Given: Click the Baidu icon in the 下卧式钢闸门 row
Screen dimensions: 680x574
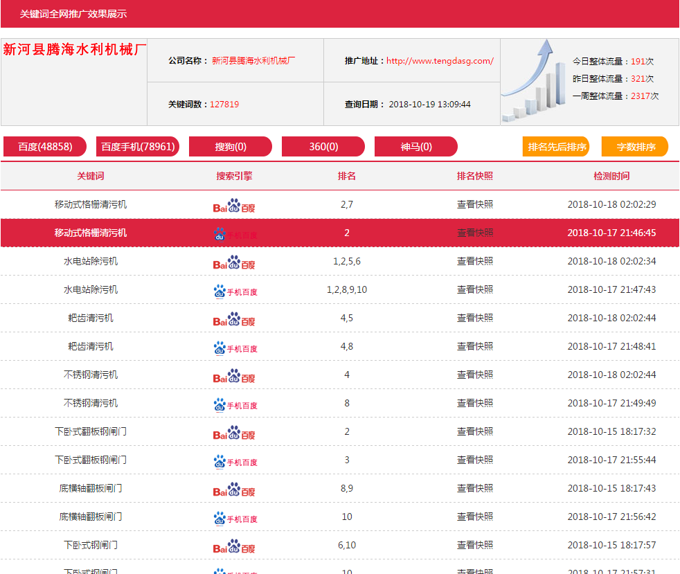Looking at the screenshot, I should tap(235, 546).
